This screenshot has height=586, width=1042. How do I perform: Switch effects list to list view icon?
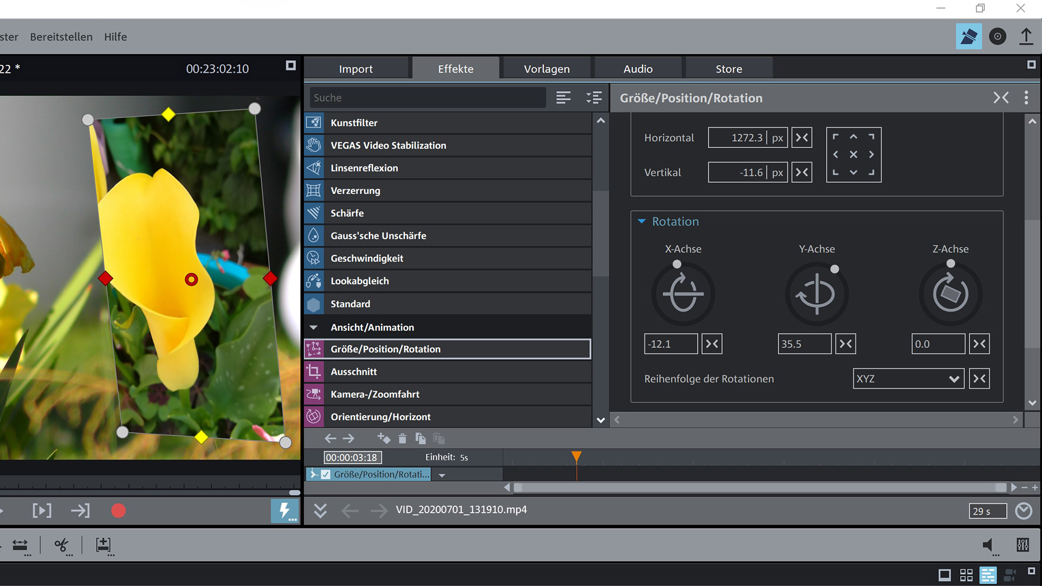[563, 98]
